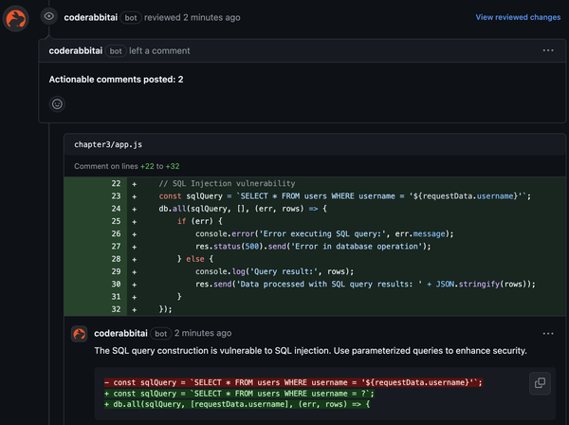This screenshot has width=569, height=425.
Task: Open the three-dot menu on 'left a comment' header
Action: coord(548,50)
